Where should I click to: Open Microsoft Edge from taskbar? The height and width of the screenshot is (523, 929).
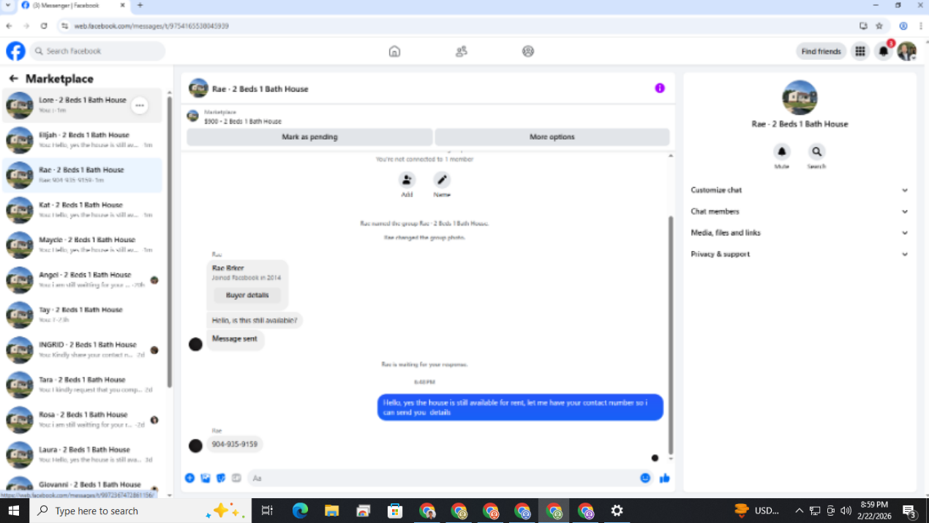click(x=301, y=511)
